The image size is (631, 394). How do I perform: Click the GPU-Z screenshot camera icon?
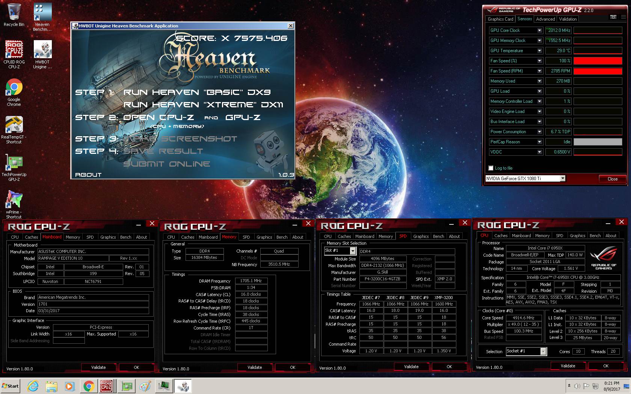(613, 17)
